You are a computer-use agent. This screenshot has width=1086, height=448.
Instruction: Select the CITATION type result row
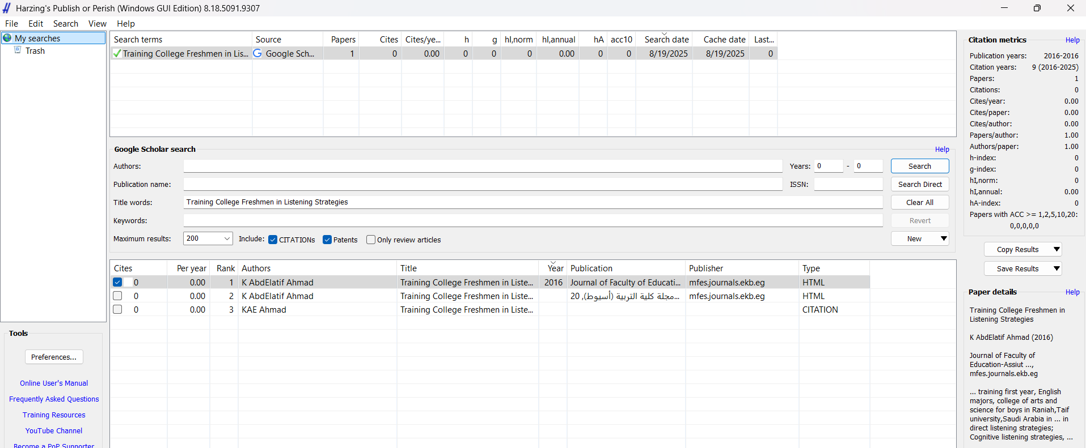pyautogui.click(x=490, y=309)
